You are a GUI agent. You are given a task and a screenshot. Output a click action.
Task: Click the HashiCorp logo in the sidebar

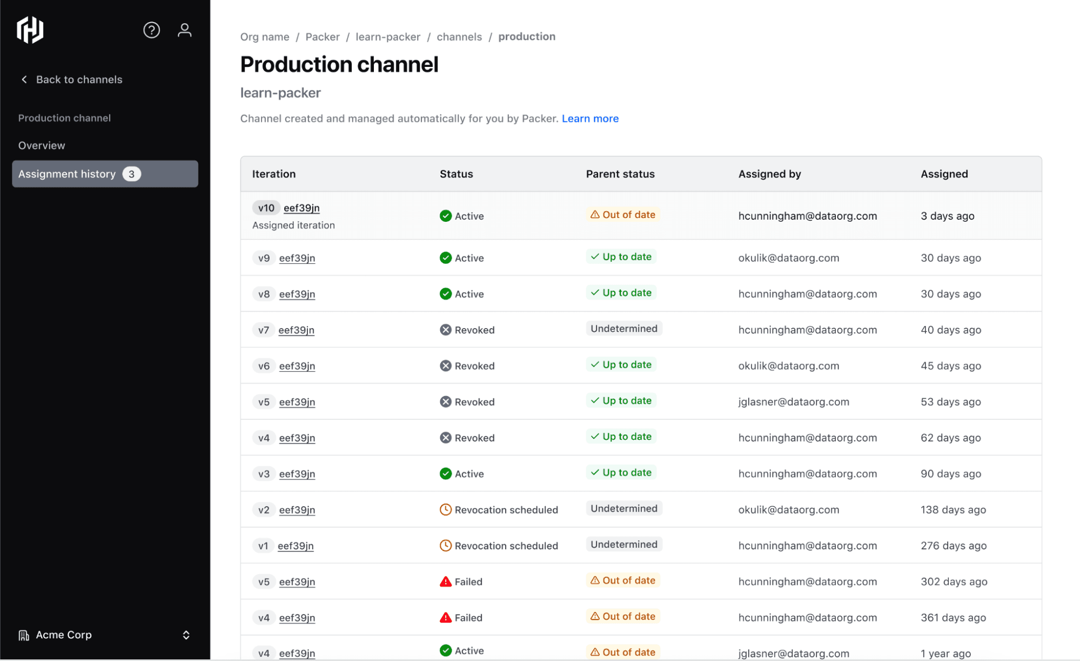point(30,30)
